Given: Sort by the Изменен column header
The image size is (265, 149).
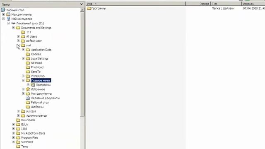Looking at the screenshot, I should point(253,4).
